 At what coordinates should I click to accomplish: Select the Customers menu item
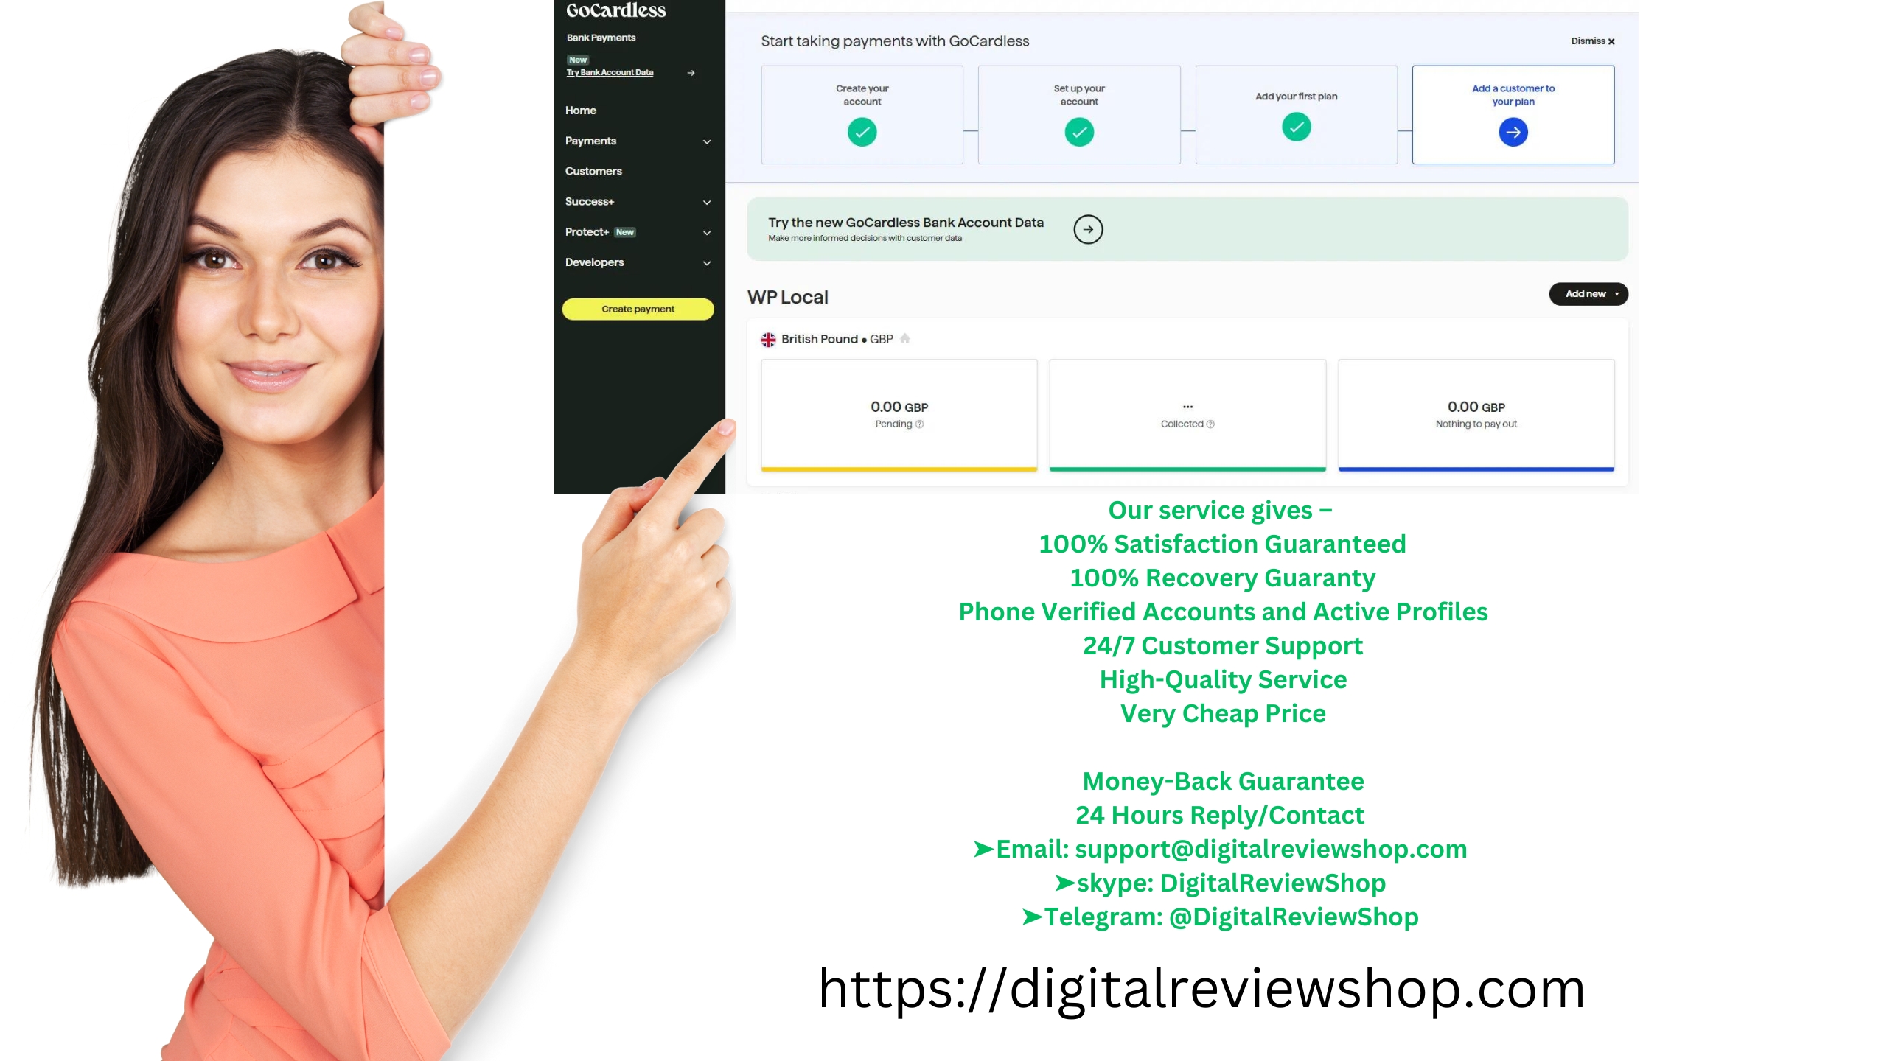pyautogui.click(x=593, y=169)
